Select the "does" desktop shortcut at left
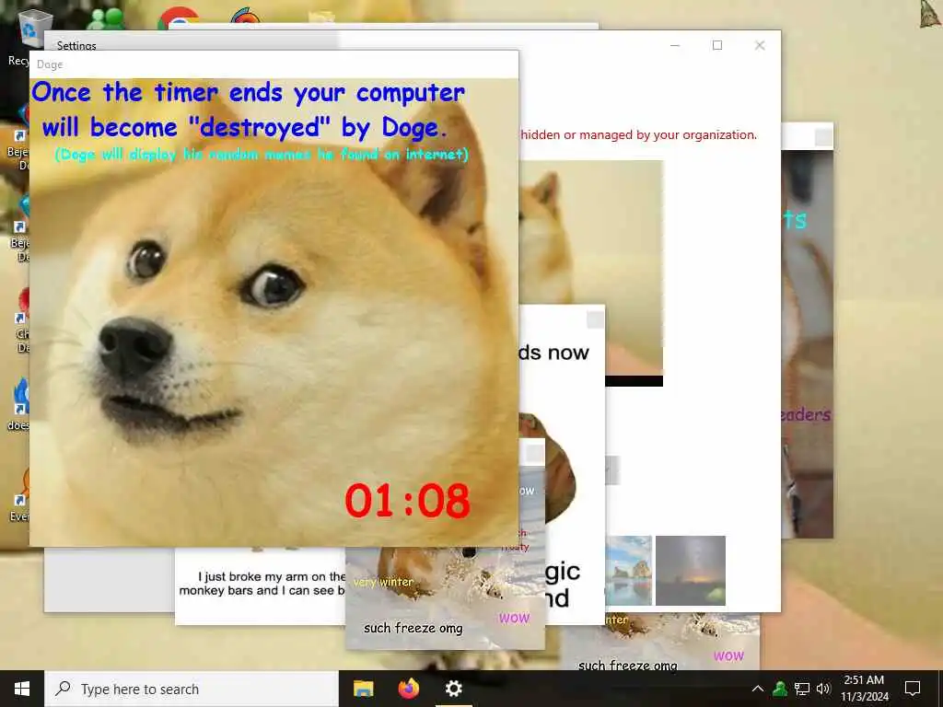Image resolution: width=943 pixels, height=707 pixels. point(18,406)
